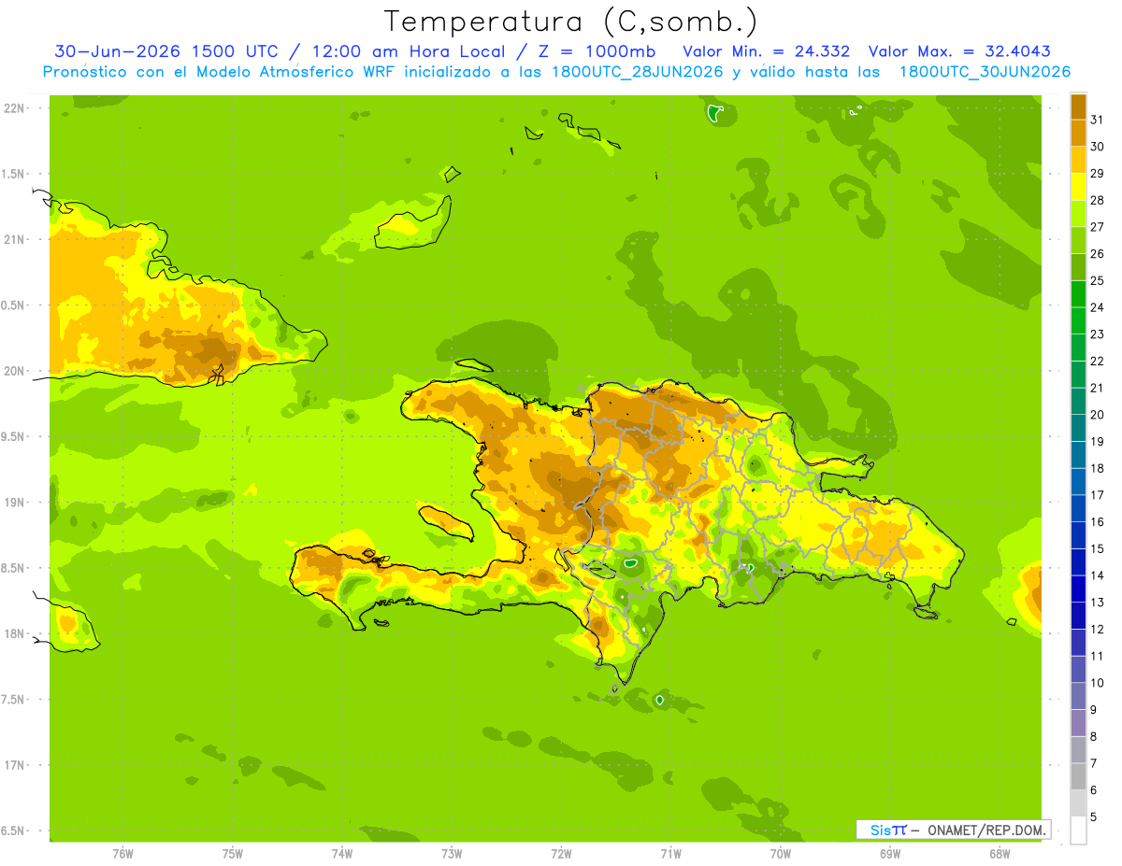This screenshot has height=866, width=1122.
Task: Click the legend swatch between 26 and 27
Action: pyautogui.click(x=1078, y=240)
